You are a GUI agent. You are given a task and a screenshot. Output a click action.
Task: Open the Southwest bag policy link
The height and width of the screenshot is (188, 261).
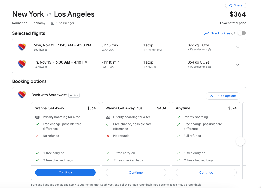[114, 185]
